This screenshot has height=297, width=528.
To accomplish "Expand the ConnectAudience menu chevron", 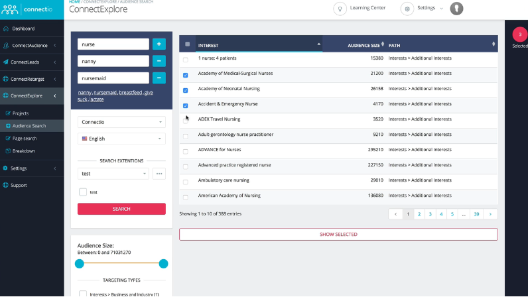I will (x=55, y=46).
